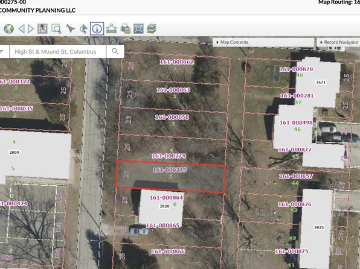Select the zoom-to-rectangle magnifier tool

[x=57, y=29]
